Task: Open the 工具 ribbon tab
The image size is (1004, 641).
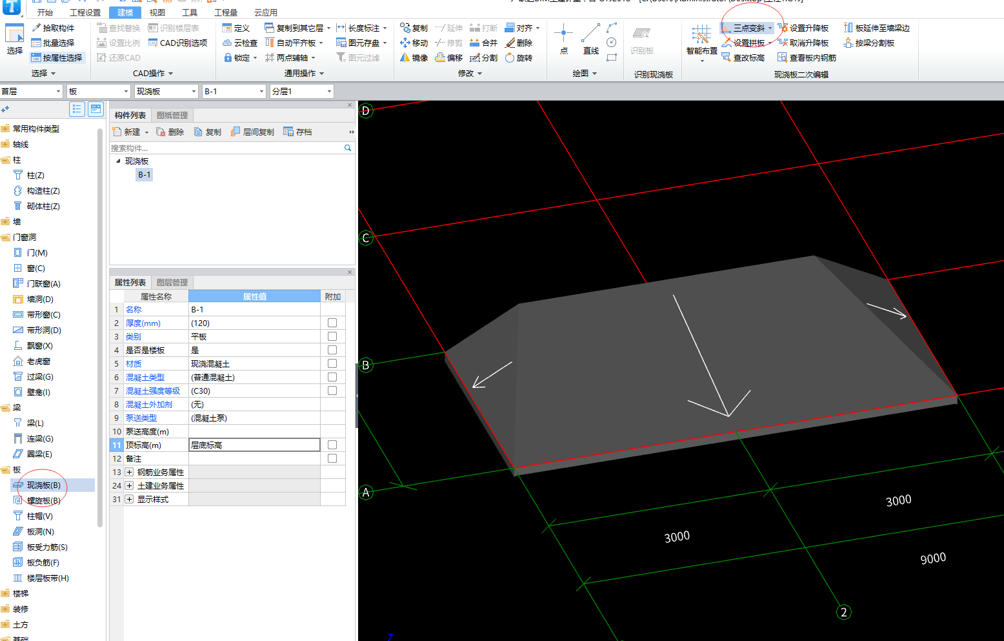Action: coord(190,12)
